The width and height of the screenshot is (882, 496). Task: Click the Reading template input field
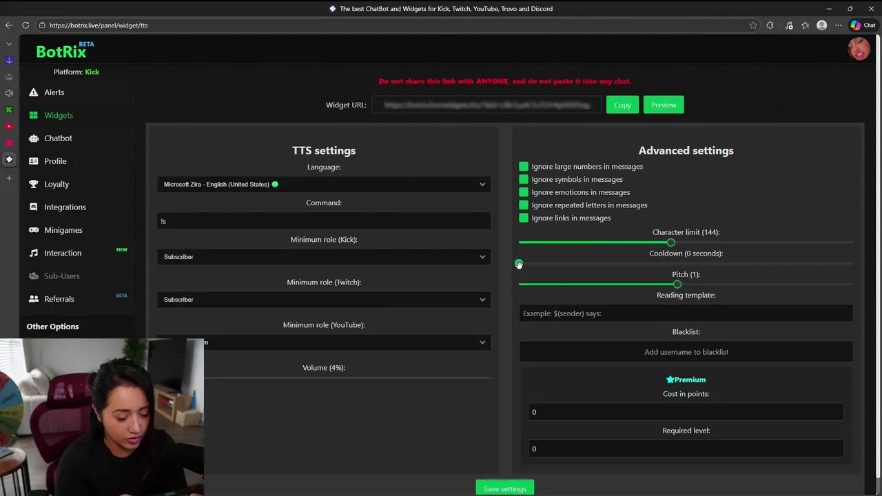click(x=686, y=313)
